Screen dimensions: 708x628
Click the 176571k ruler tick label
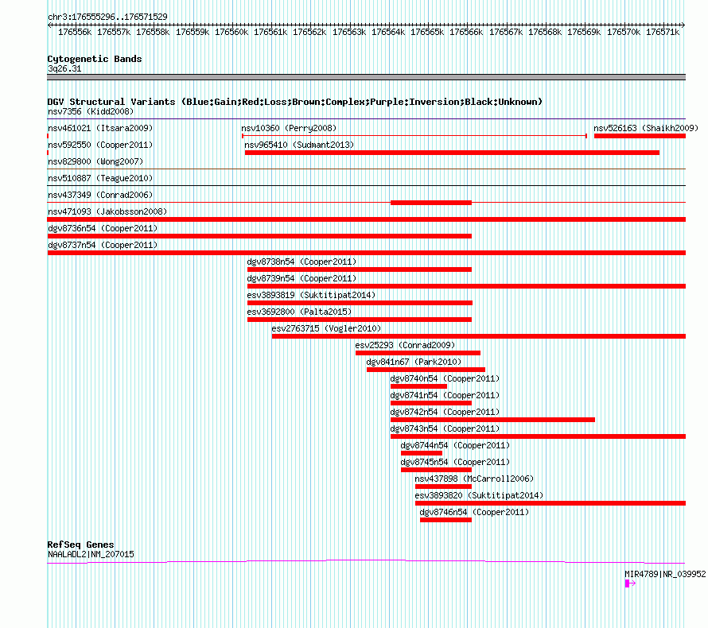click(x=663, y=32)
